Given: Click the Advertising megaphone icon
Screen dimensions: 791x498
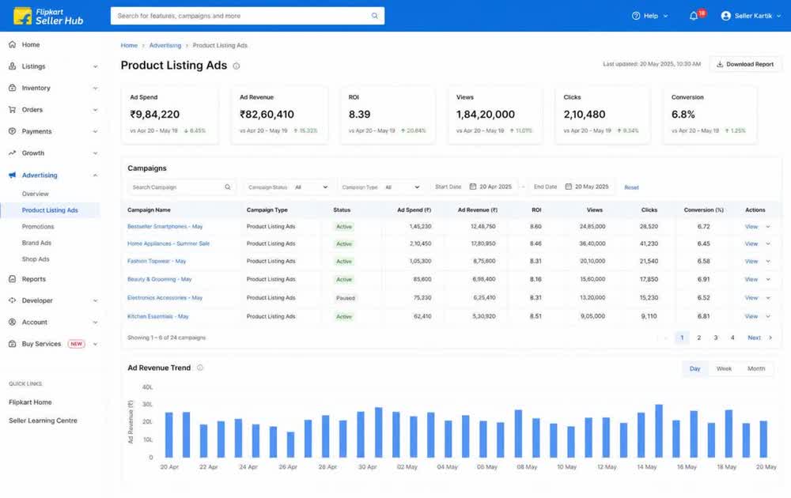Looking at the screenshot, I should coord(12,175).
